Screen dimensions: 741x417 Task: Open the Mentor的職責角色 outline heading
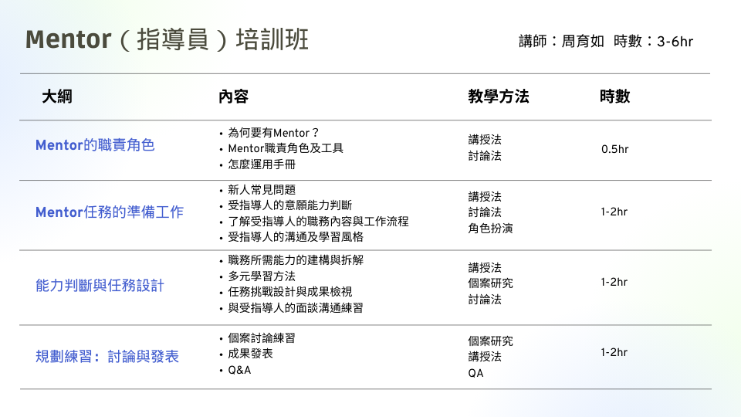[95, 144]
